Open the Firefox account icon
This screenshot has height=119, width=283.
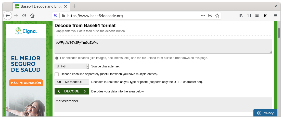pyautogui.click(x=257, y=16)
